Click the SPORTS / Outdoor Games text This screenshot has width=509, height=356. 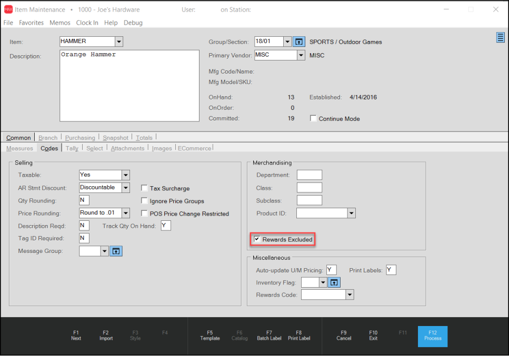(x=345, y=42)
